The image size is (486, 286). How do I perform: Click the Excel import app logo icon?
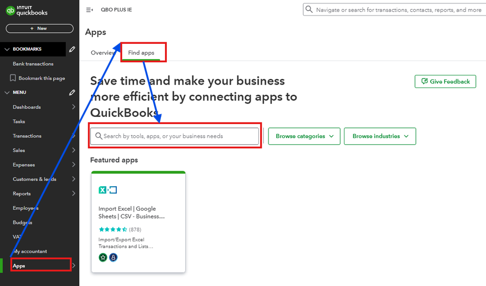108,190
